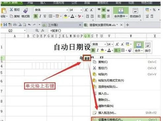This screenshot has height=121, width=163.
Task: Choose 设置单元格格式(F)... from the context menu
Action: 126,119
